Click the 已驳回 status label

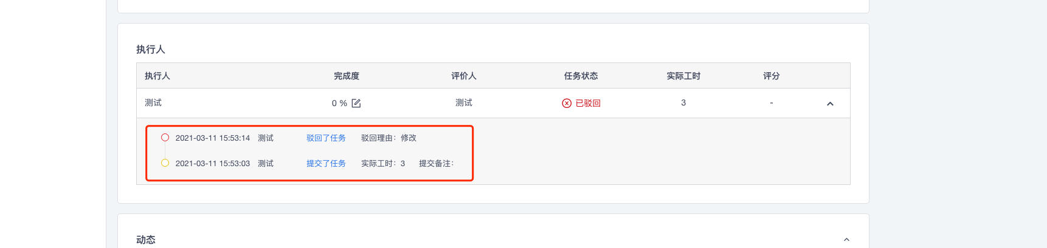coord(588,103)
